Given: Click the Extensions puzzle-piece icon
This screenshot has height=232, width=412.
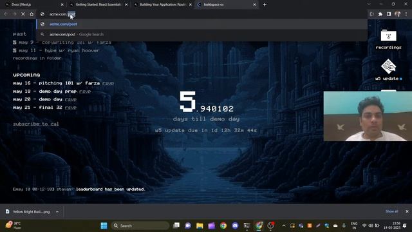Looking at the screenshot, I should [x=380, y=14].
